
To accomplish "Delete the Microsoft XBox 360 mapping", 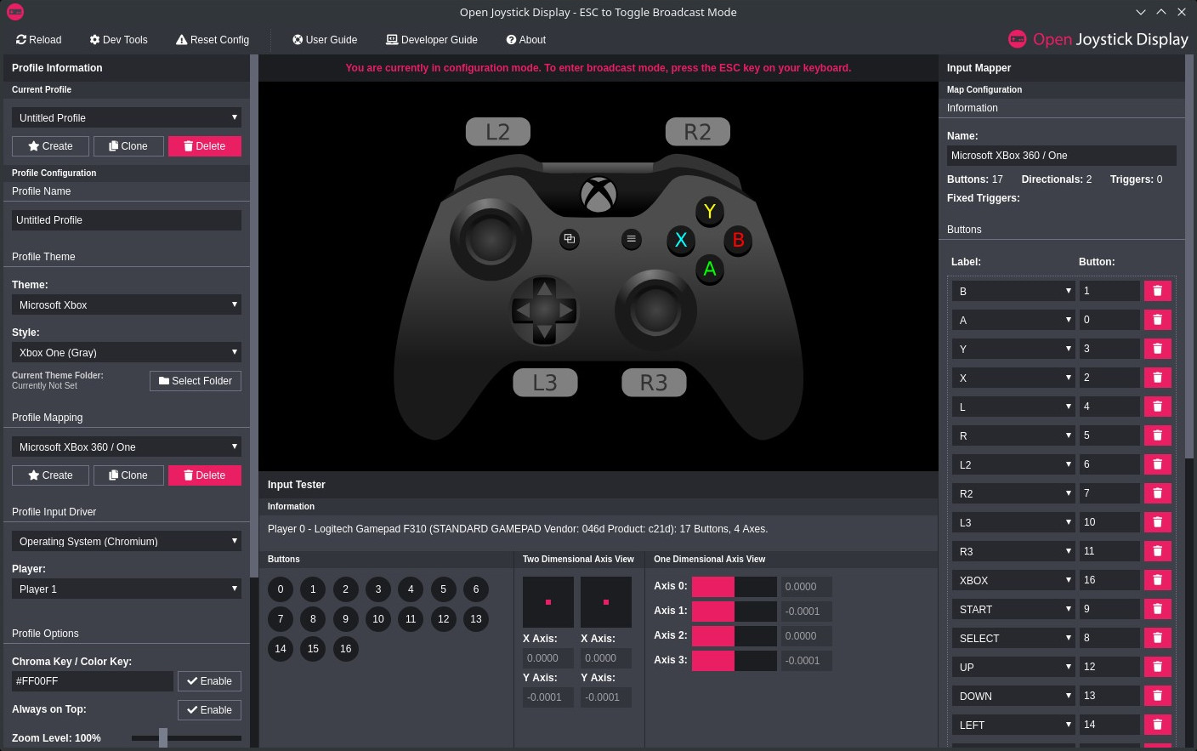I will (205, 475).
